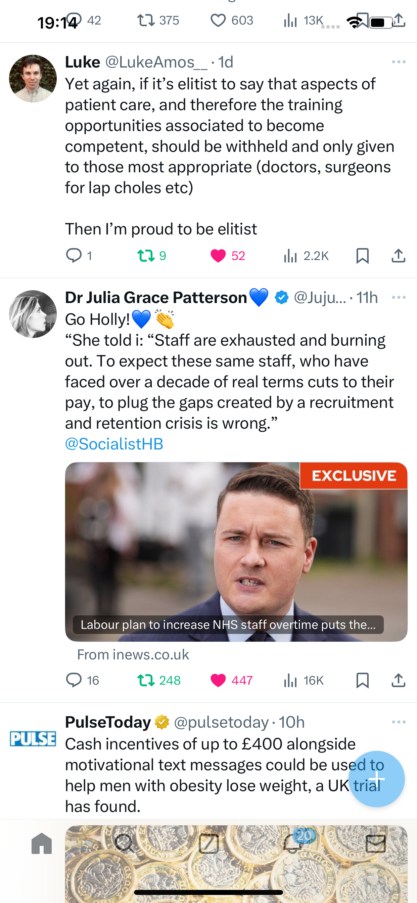Go to the Home tab

(42, 844)
